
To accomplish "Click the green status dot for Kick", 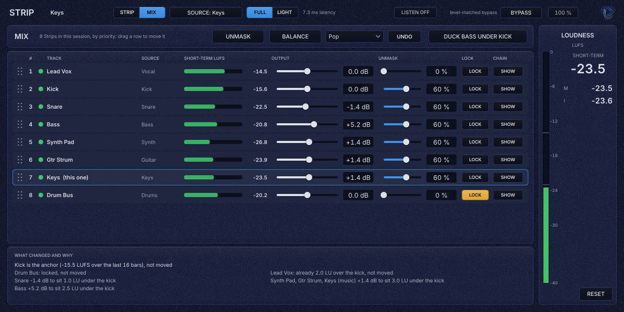I will pyautogui.click(x=41, y=89).
